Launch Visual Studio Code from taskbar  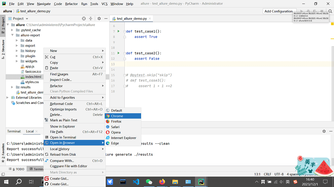[x=136, y=182]
